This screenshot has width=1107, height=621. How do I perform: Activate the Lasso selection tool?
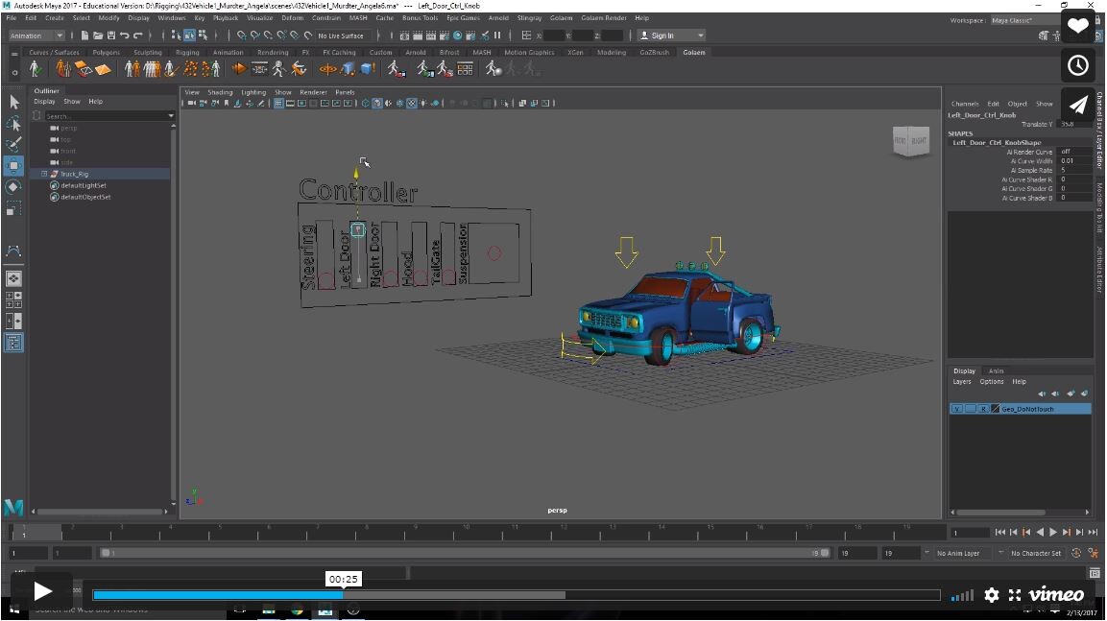click(x=13, y=122)
